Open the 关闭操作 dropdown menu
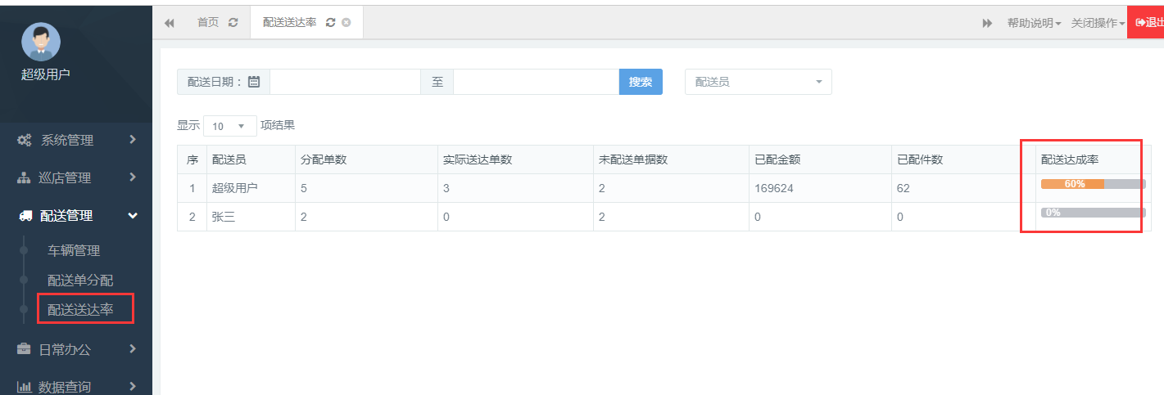This screenshot has height=395, width=1164. tap(1098, 23)
